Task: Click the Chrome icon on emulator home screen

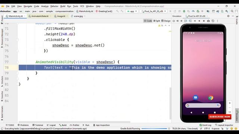Action: (211, 98)
